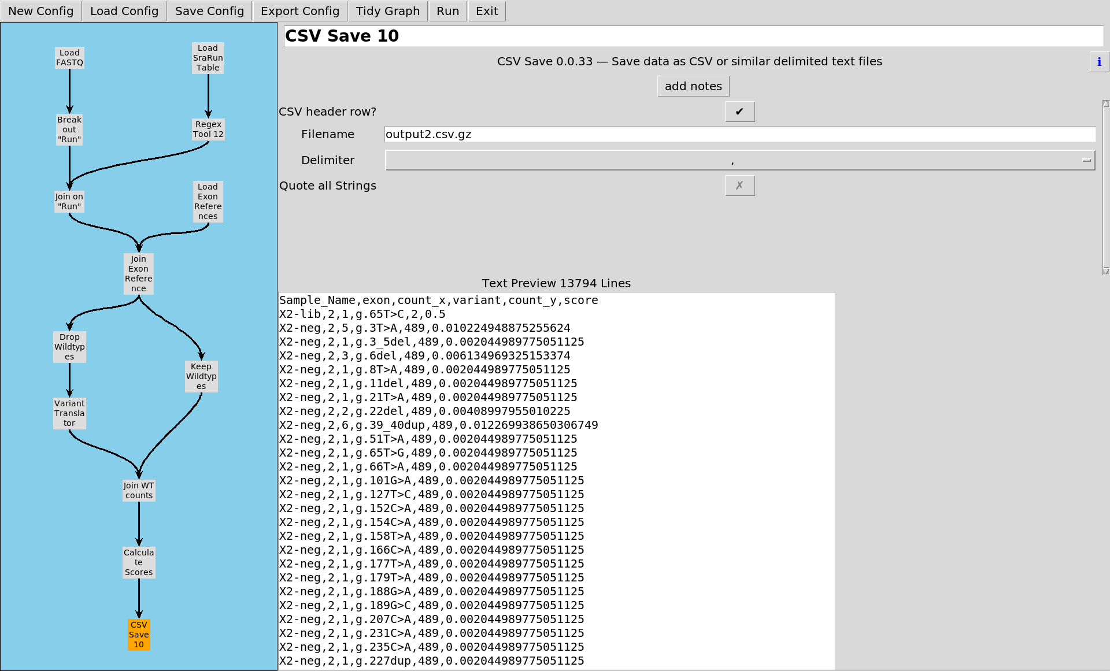Click the Delimiter dropdown arrow indicator
The height and width of the screenshot is (671, 1110).
tap(1086, 161)
